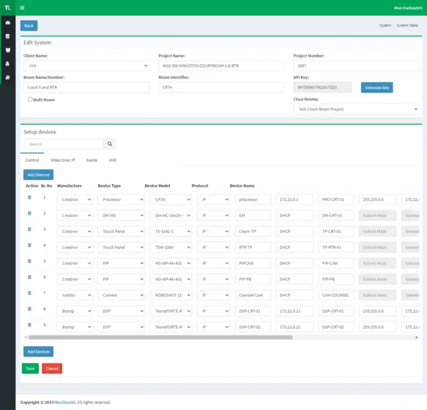Delete the Vaddio camera row
The width and height of the screenshot is (427, 410).
click(x=29, y=293)
